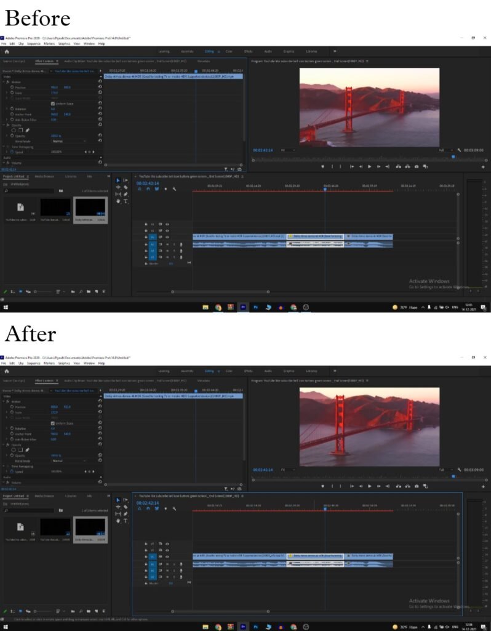Viewport: 491px width, 631px height.
Task: Open the Fit zoom dropdown, Before monitor
Action: tap(287, 150)
